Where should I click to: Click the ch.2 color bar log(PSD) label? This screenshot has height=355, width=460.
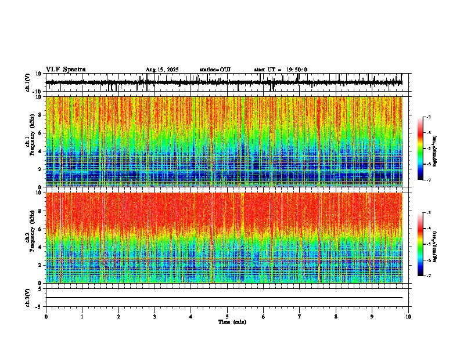(435, 247)
